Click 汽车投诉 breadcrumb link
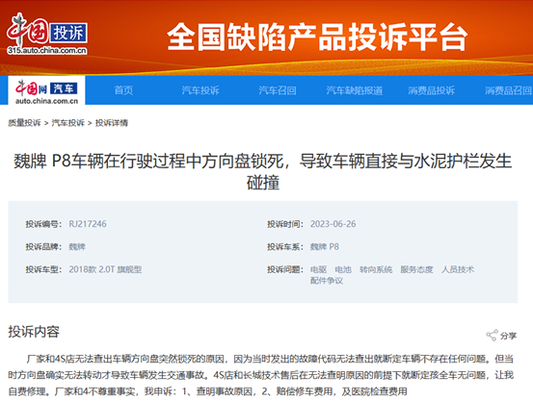The width and height of the screenshot is (533, 401). [x=68, y=123]
